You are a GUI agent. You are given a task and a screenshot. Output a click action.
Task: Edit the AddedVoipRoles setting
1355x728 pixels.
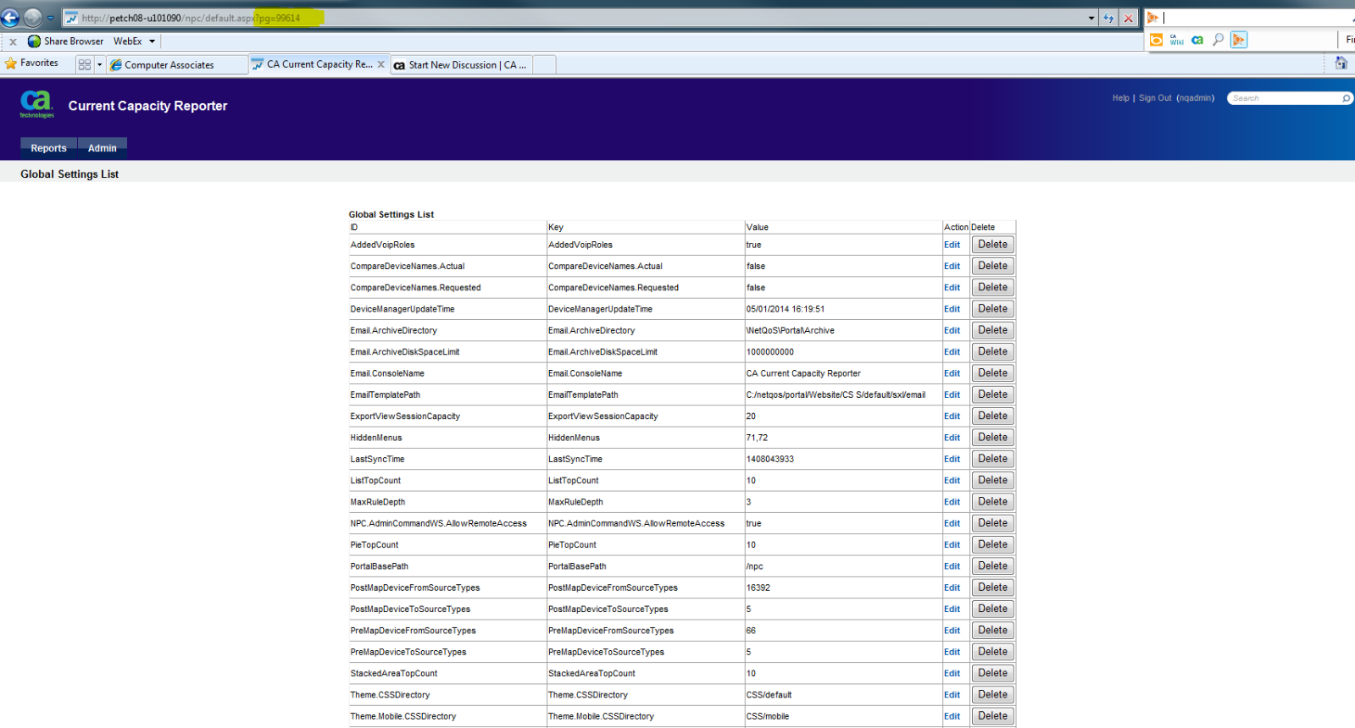pos(952,245)
